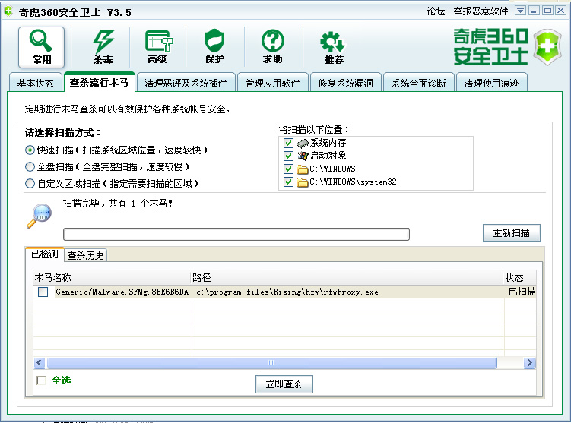This screenshot has width=571, height=423.
Task: Click the horizontal scrollbar thumb in results
Action: 271,362
